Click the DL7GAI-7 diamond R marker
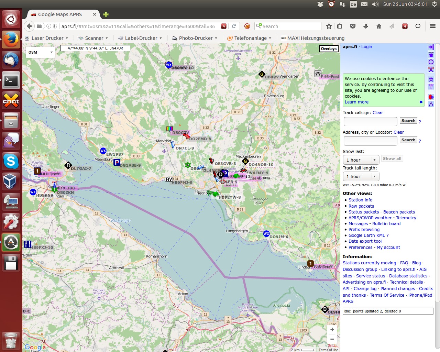Viewport: 440px width, 352px height. (68, 165)
